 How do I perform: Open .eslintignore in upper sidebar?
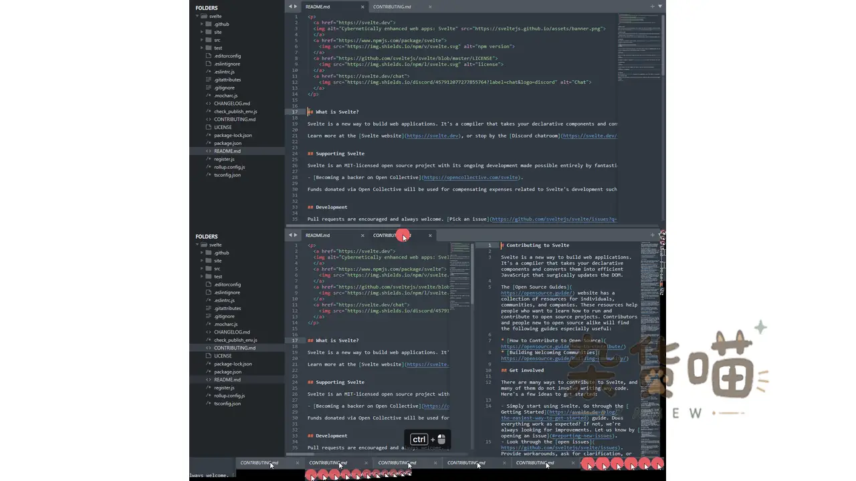pos(227,64)
